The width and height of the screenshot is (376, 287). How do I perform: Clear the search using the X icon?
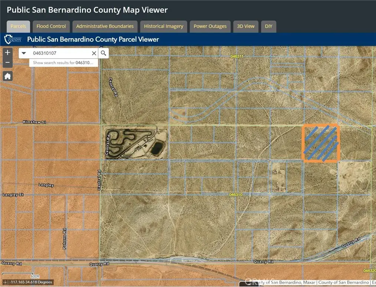click(x=94, y=53)
